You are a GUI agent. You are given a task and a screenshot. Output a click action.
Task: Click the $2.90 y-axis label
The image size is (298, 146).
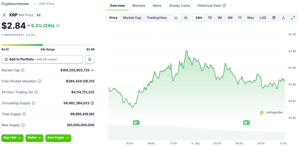pos(292,35)
